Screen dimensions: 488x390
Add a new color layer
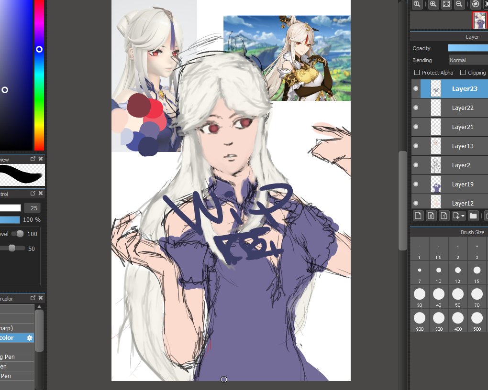pyautogui.click(x=418, y=216)
